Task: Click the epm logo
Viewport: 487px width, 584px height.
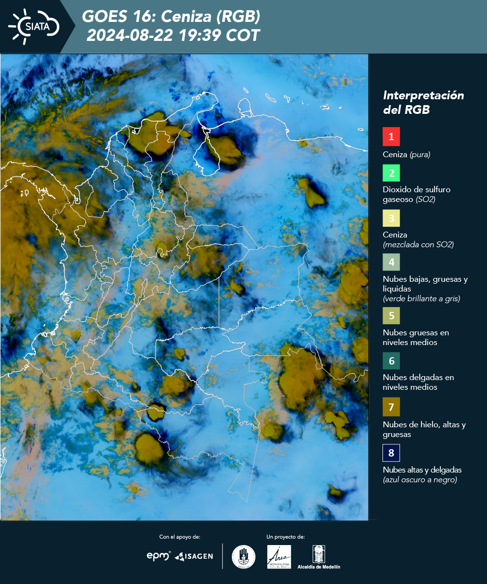Action: point(158,556)
